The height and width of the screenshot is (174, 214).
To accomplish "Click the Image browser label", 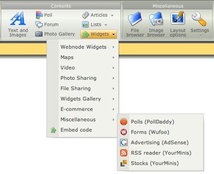I will (156, 32).
